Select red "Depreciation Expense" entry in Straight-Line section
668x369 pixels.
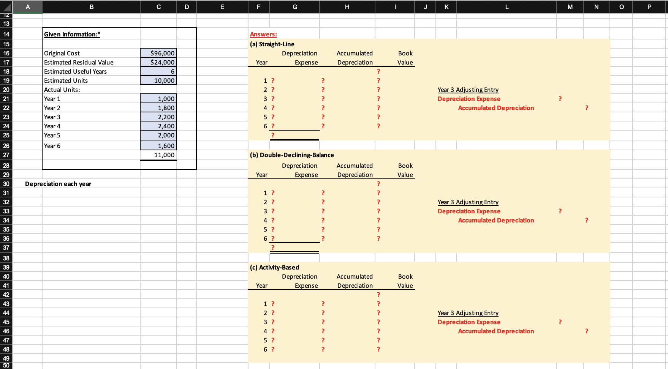pos(469,99)
